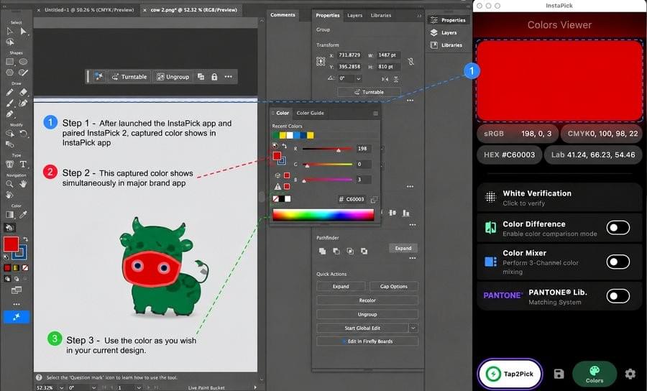Open the Color panel hamburger menu
Image resolution: width=647 pixels, height=391 pixels.
[x=375, y=113]
